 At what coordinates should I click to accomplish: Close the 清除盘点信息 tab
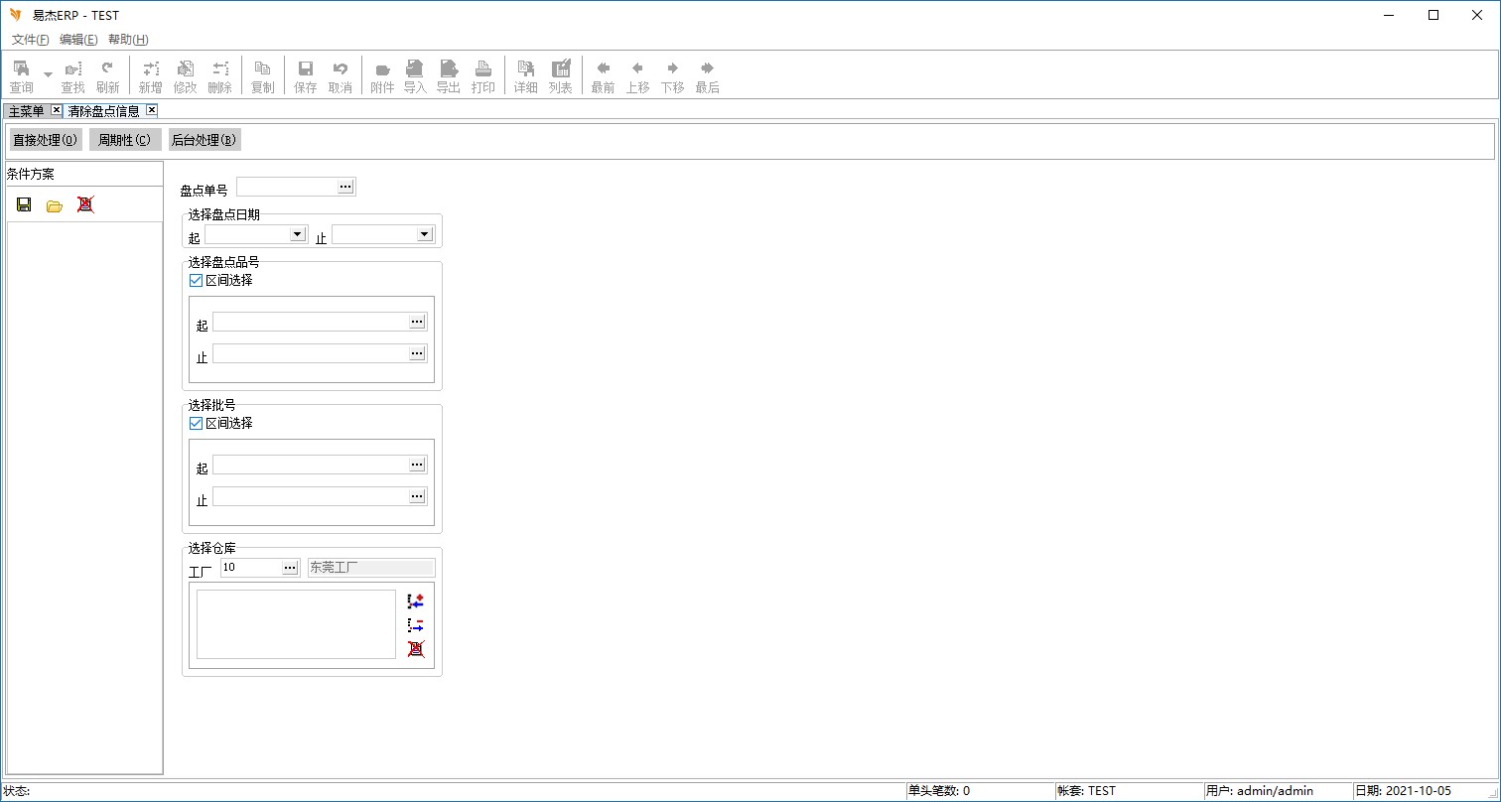[x=151, y=110]
